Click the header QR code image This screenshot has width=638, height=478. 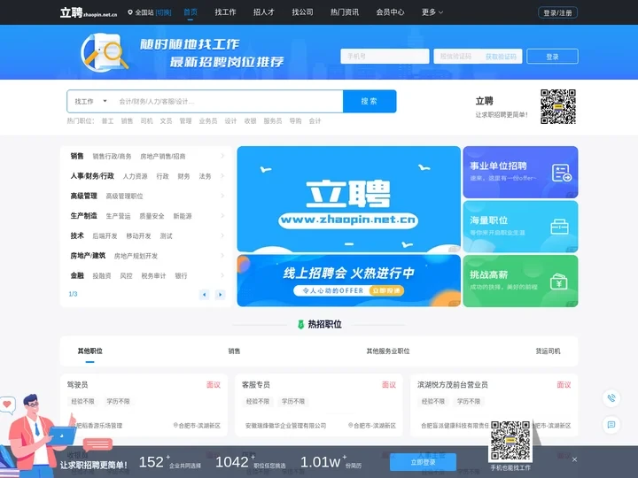(x=558, y=106)
